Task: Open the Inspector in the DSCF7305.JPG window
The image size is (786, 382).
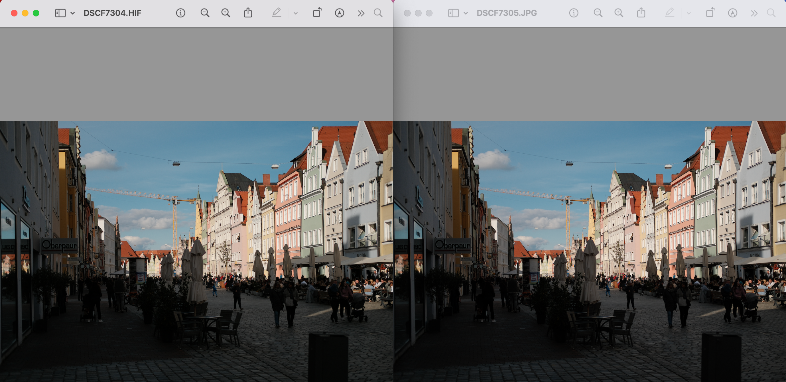Action: tap(574, 13)
